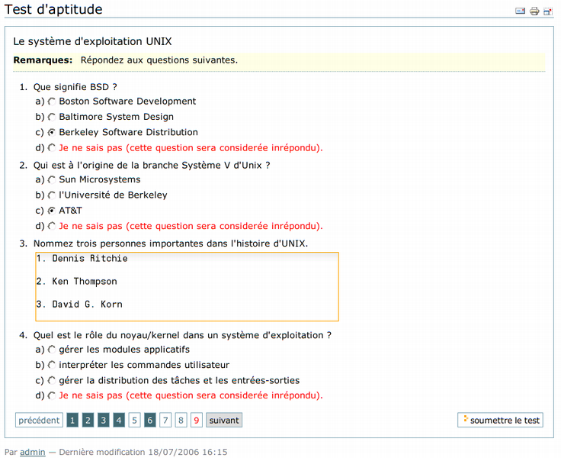Choose 'Baltimore System Design' answer
The width and height of the screenshot is (561, 458).
pyautogui.click(x=52, y=117)
